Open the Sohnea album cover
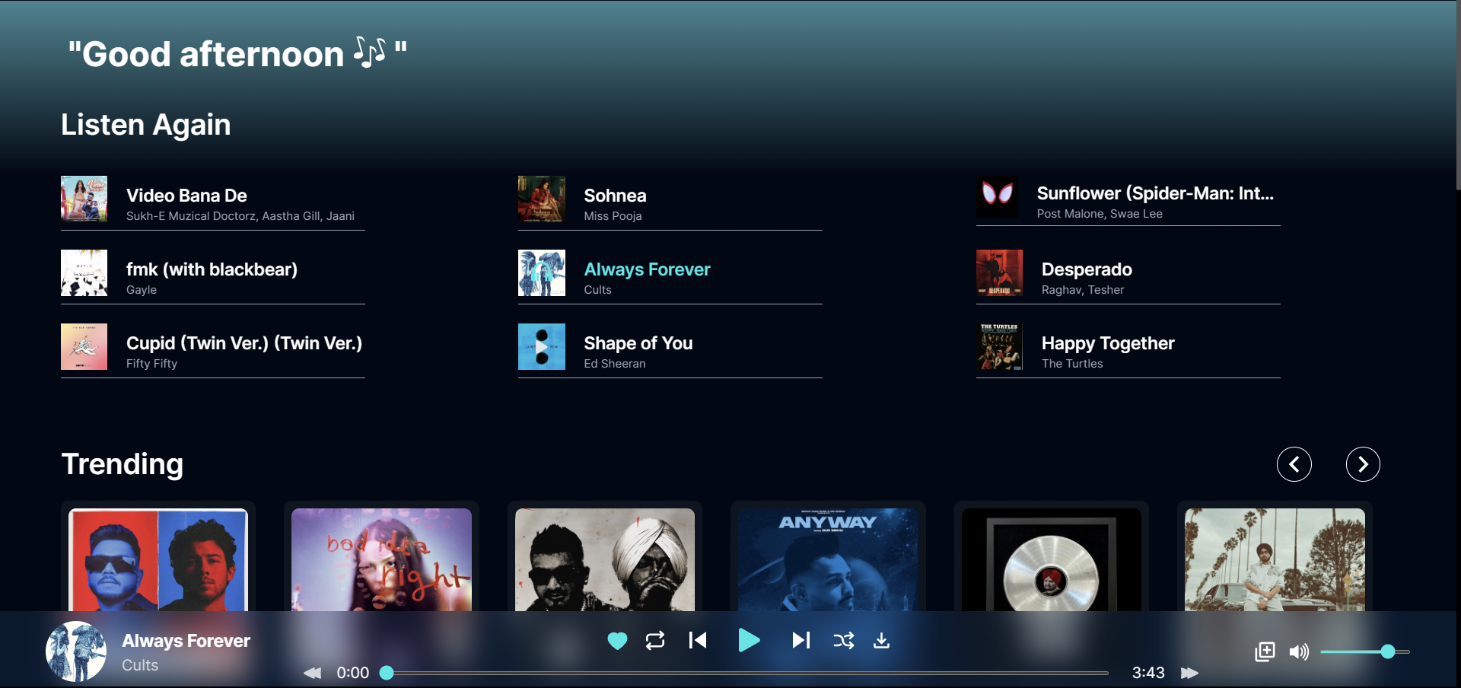This screenshot has height=688, width=1461. click(x=542, y=199)
